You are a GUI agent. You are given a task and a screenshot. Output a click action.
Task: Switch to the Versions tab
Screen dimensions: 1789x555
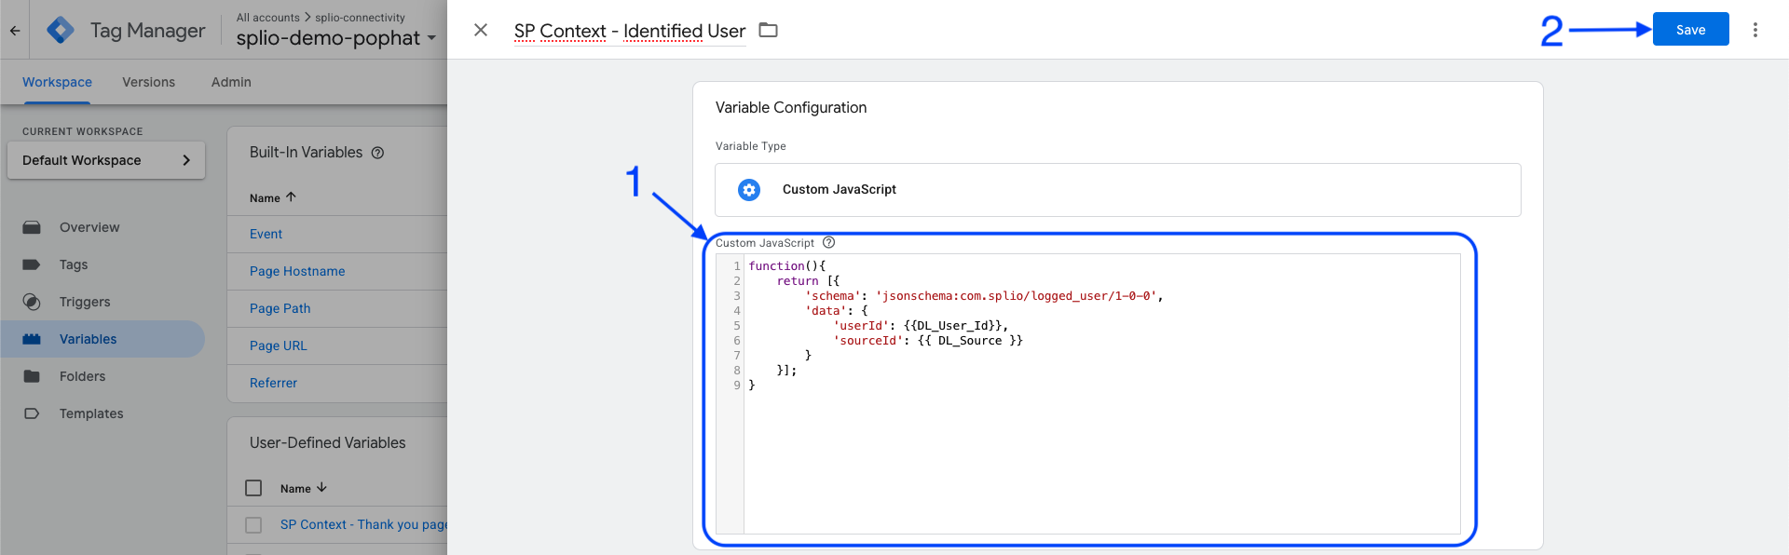pyautogui.click(x=148, y=82)
